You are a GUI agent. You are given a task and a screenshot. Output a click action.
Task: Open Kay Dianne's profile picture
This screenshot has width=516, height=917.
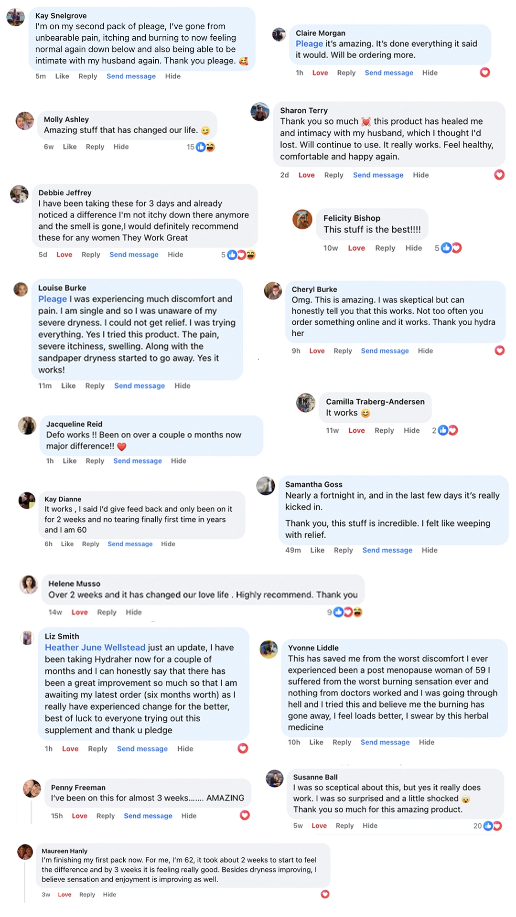point(27,501)
